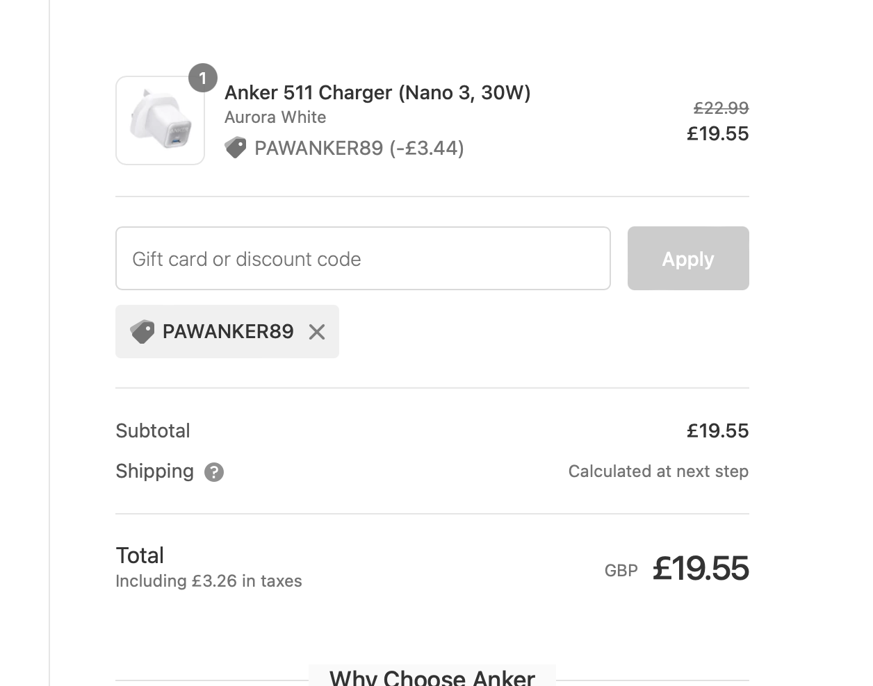Click the discount tag icon beside PAWANKER89 (-£3.44)
Screen dimensions: 873x686
[236, 148]
